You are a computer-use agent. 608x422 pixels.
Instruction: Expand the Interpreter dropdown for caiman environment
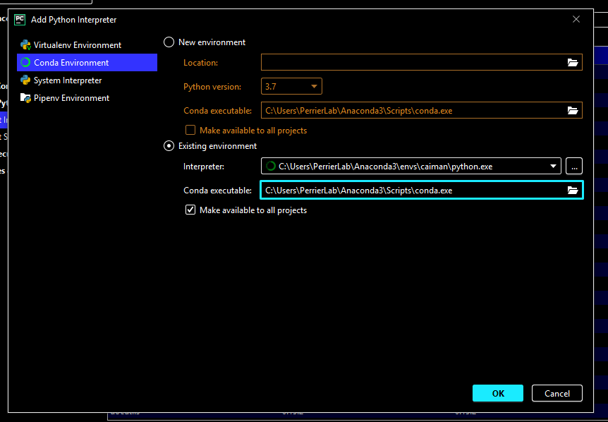[x=554, y=166]
